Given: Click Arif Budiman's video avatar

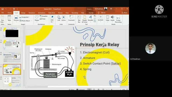Looking at the screenshot, I should point(150,48).
